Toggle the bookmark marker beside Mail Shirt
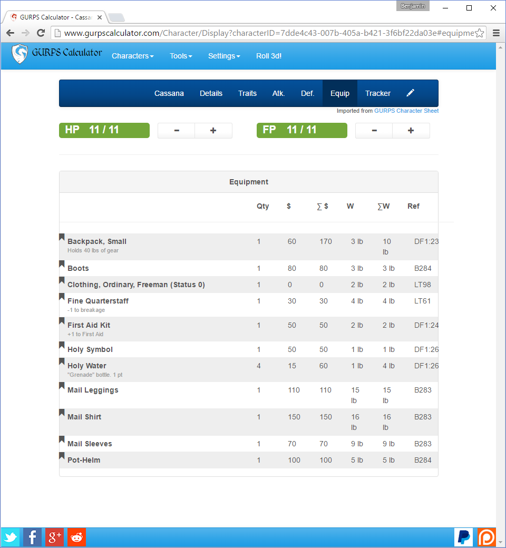506x548 pixels. pyautogui.click(x=62, y=413)
